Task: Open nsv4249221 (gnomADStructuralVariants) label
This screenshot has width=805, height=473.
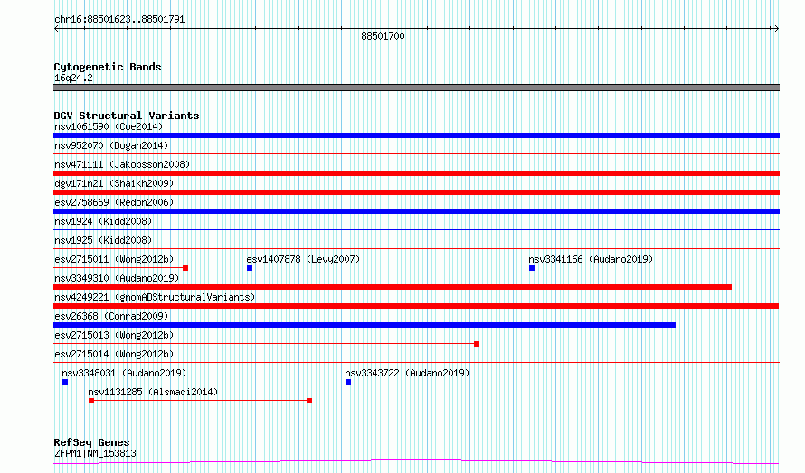Action: coord(155,297)
